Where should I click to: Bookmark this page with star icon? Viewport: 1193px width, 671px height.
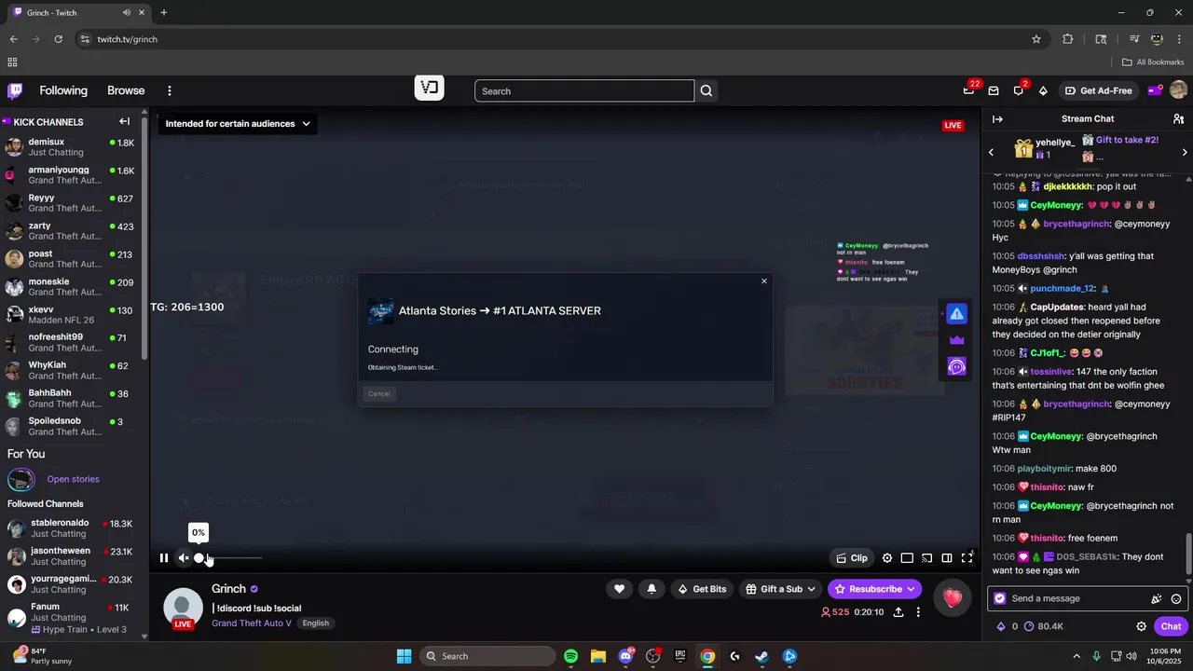coord(1036,39)
